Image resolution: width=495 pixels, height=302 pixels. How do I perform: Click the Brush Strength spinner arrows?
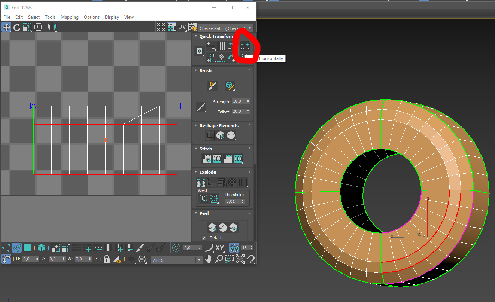[x=248, y=101]
